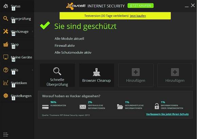
Task: Start Schnelle Überprüfung tile
Action: pyautogui.click(x=57, y=75)
